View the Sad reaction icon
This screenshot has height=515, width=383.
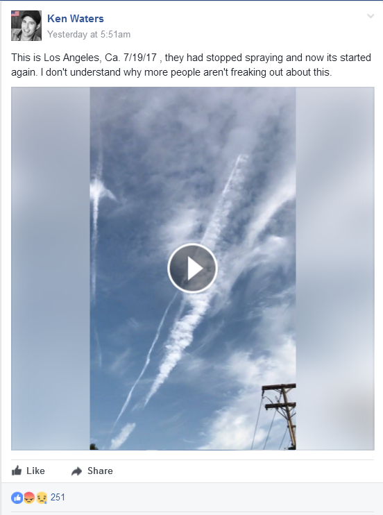click(42, 498)
